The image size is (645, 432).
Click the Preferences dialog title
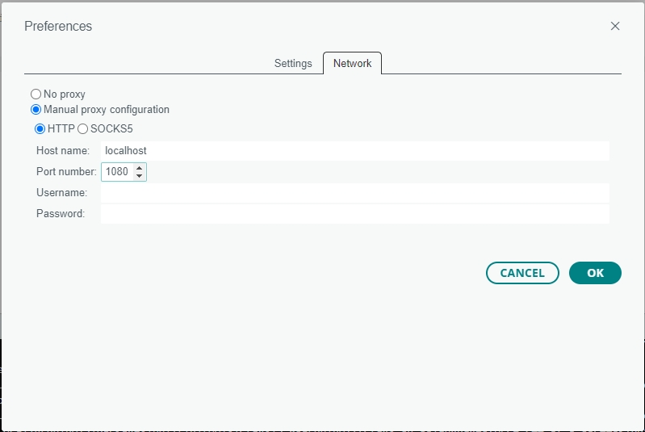click(x=58, y=26)
